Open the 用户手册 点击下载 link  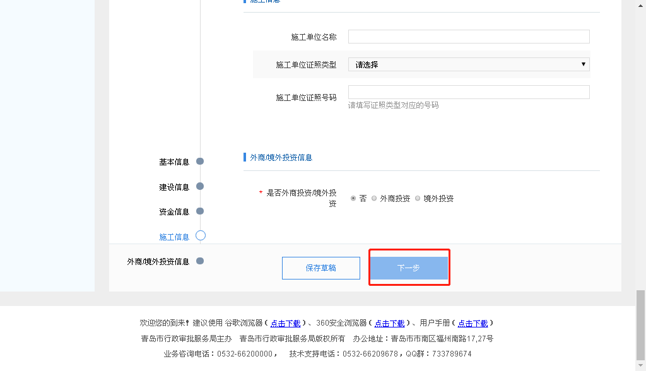tap(473, 323)
